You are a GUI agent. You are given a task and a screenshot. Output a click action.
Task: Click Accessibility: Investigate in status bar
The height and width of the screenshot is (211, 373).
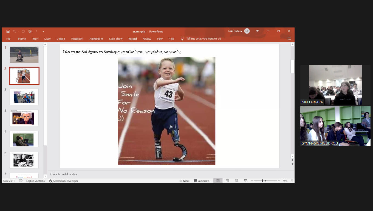click(x=64, y=181)
